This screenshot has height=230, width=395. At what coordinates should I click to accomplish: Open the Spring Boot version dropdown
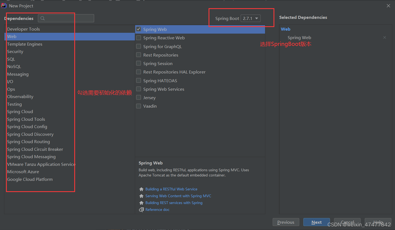coord(251,18)
